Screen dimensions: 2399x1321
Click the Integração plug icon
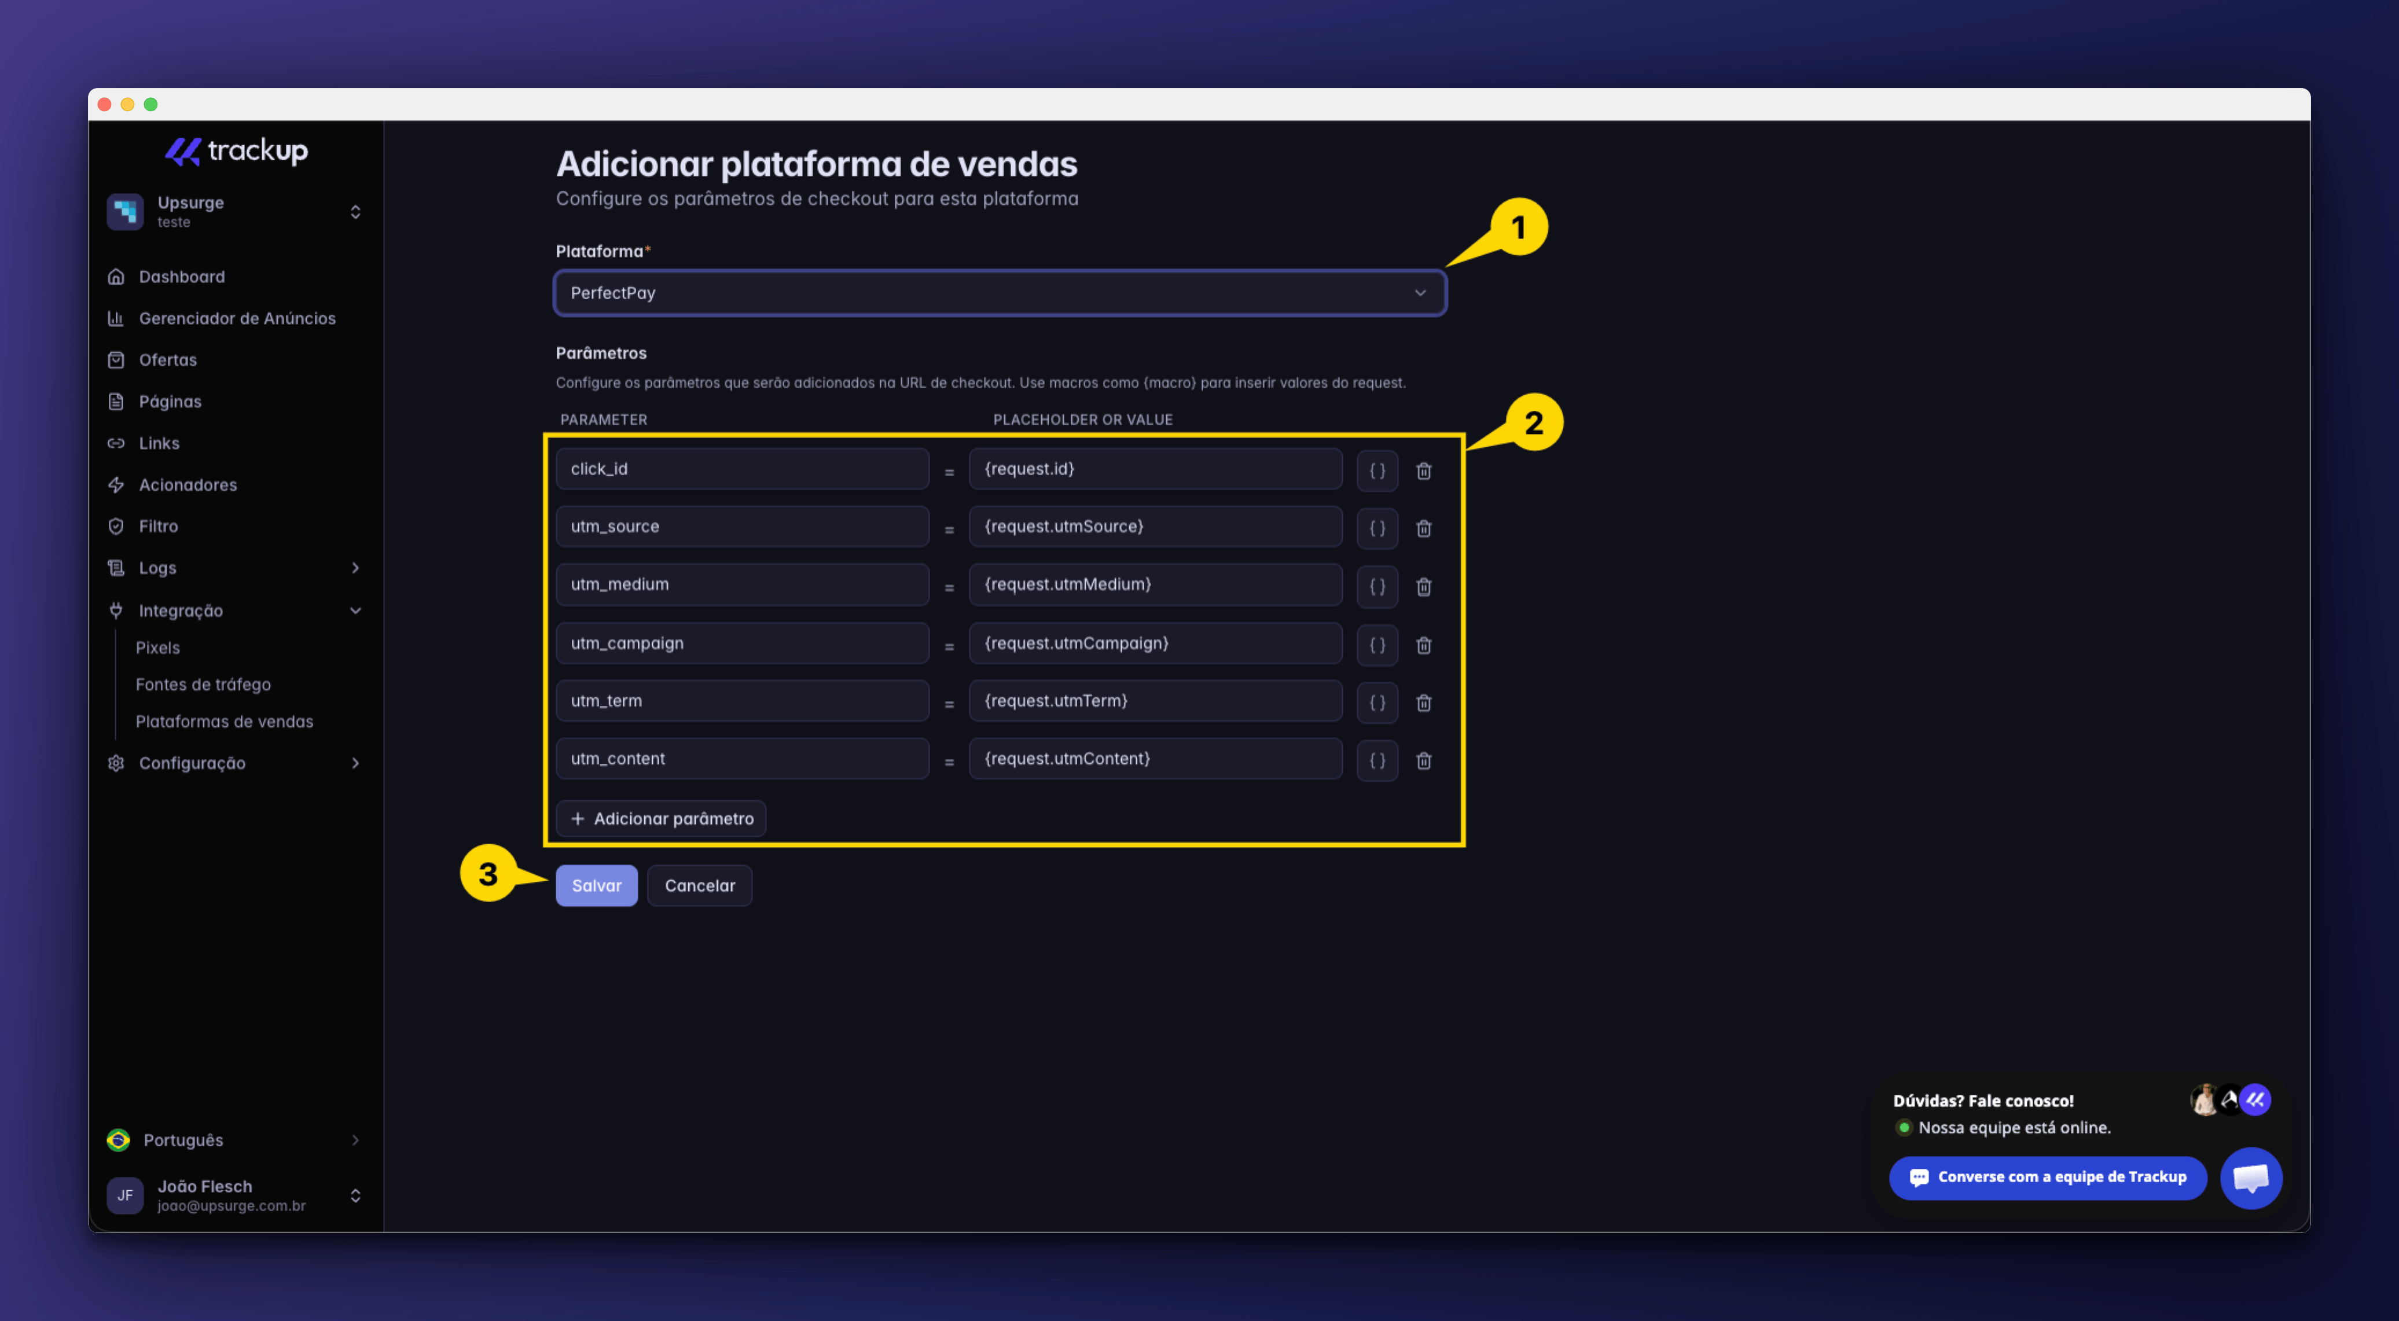click(116, 610)
